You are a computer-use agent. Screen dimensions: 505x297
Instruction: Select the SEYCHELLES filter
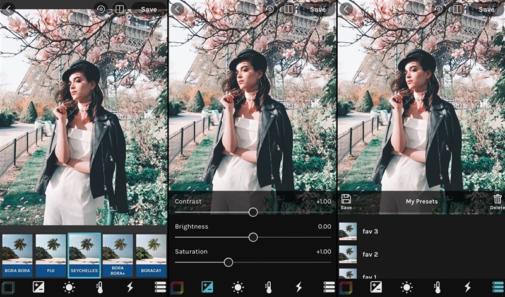85,255
